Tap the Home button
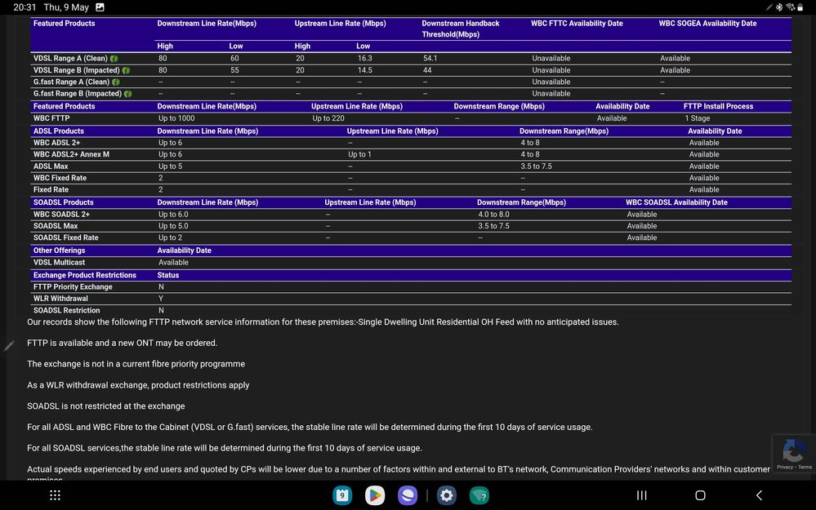Image resolution: width=816 pixels, height=510 pixels. (x=700, y=495)
